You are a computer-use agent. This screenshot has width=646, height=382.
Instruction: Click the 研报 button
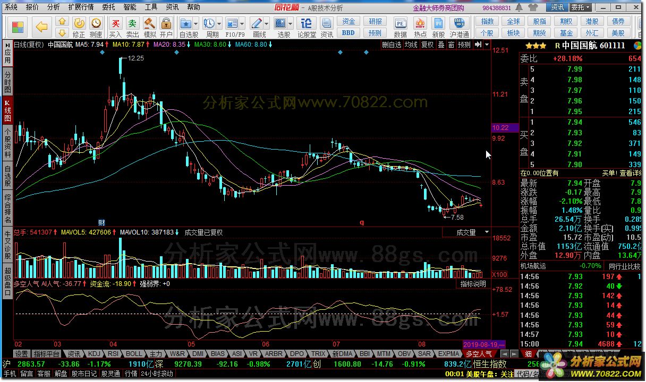pyautogui.click(x=376, y=21)
